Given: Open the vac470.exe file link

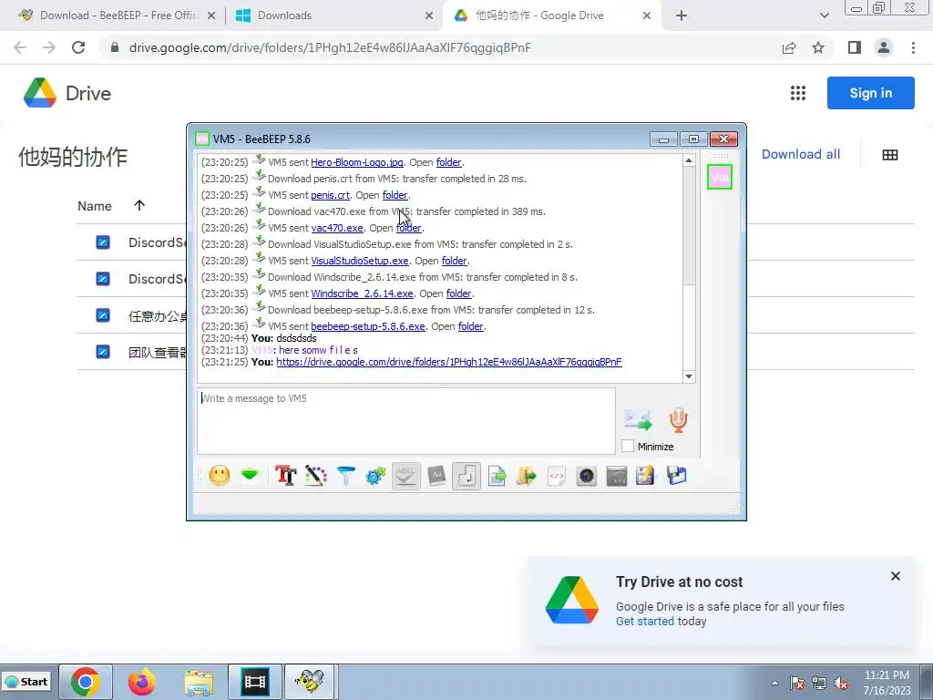Looking at the screenshot, I should (x=337, y=228).
